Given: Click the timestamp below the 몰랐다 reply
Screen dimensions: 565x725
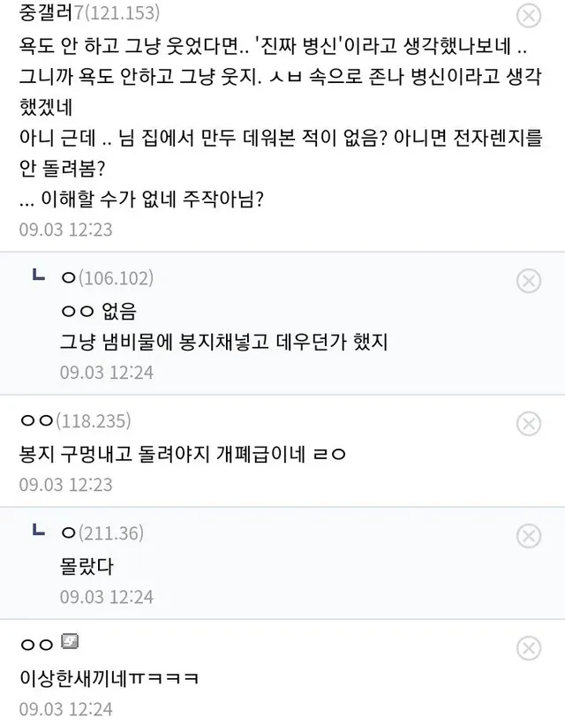Looking at the screenshot, I should [106, 596].
